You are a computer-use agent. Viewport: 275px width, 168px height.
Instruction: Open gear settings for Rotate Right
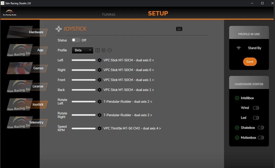99,115
